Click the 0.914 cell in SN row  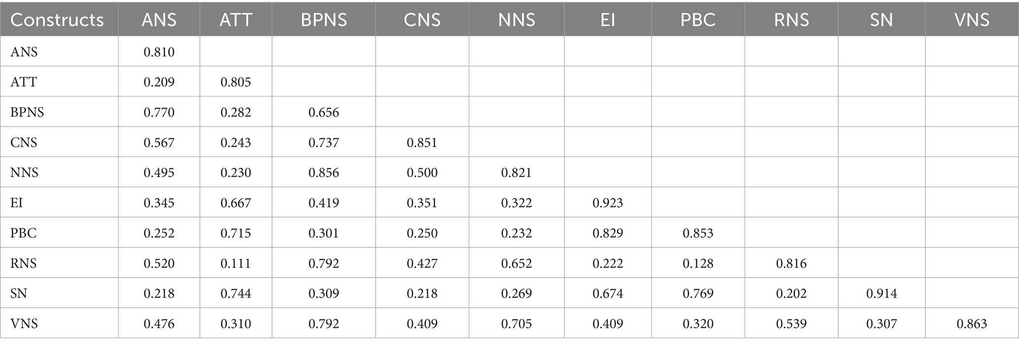click(881, 294)
